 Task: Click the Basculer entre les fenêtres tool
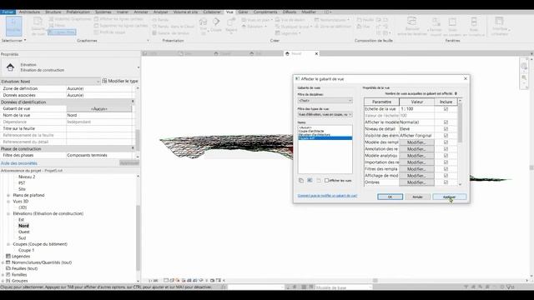(x=412, y=26)
